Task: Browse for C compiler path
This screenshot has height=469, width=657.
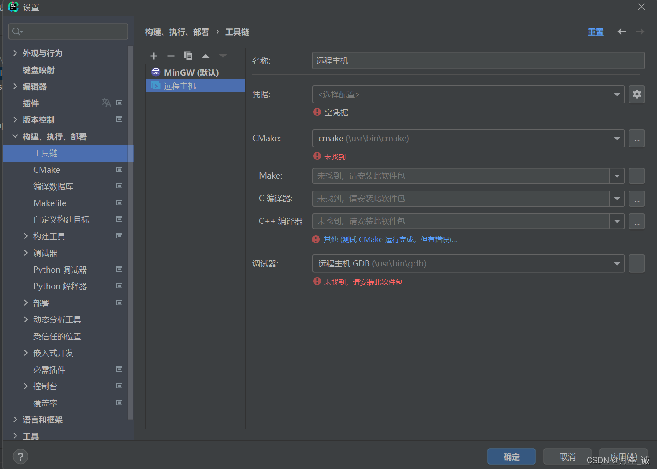Action: click(x=637, y=199)
